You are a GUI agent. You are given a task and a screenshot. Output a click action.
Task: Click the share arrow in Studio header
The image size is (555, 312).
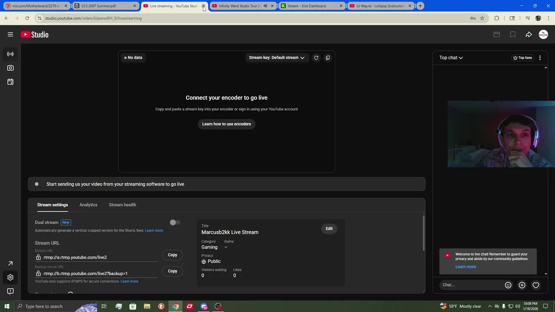(529, 35)
